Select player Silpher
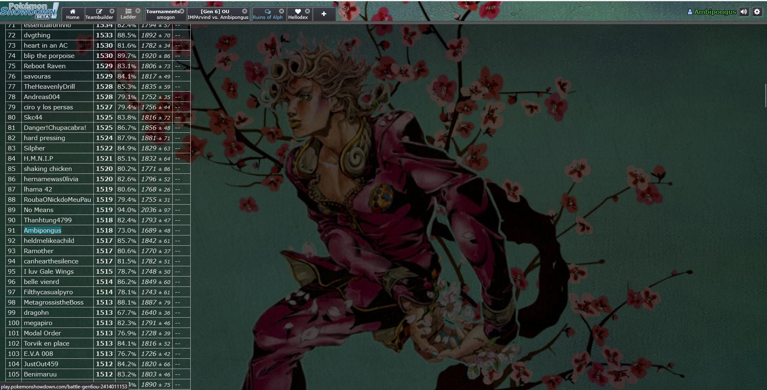This screenshot has width=767, height=390. 34,148
